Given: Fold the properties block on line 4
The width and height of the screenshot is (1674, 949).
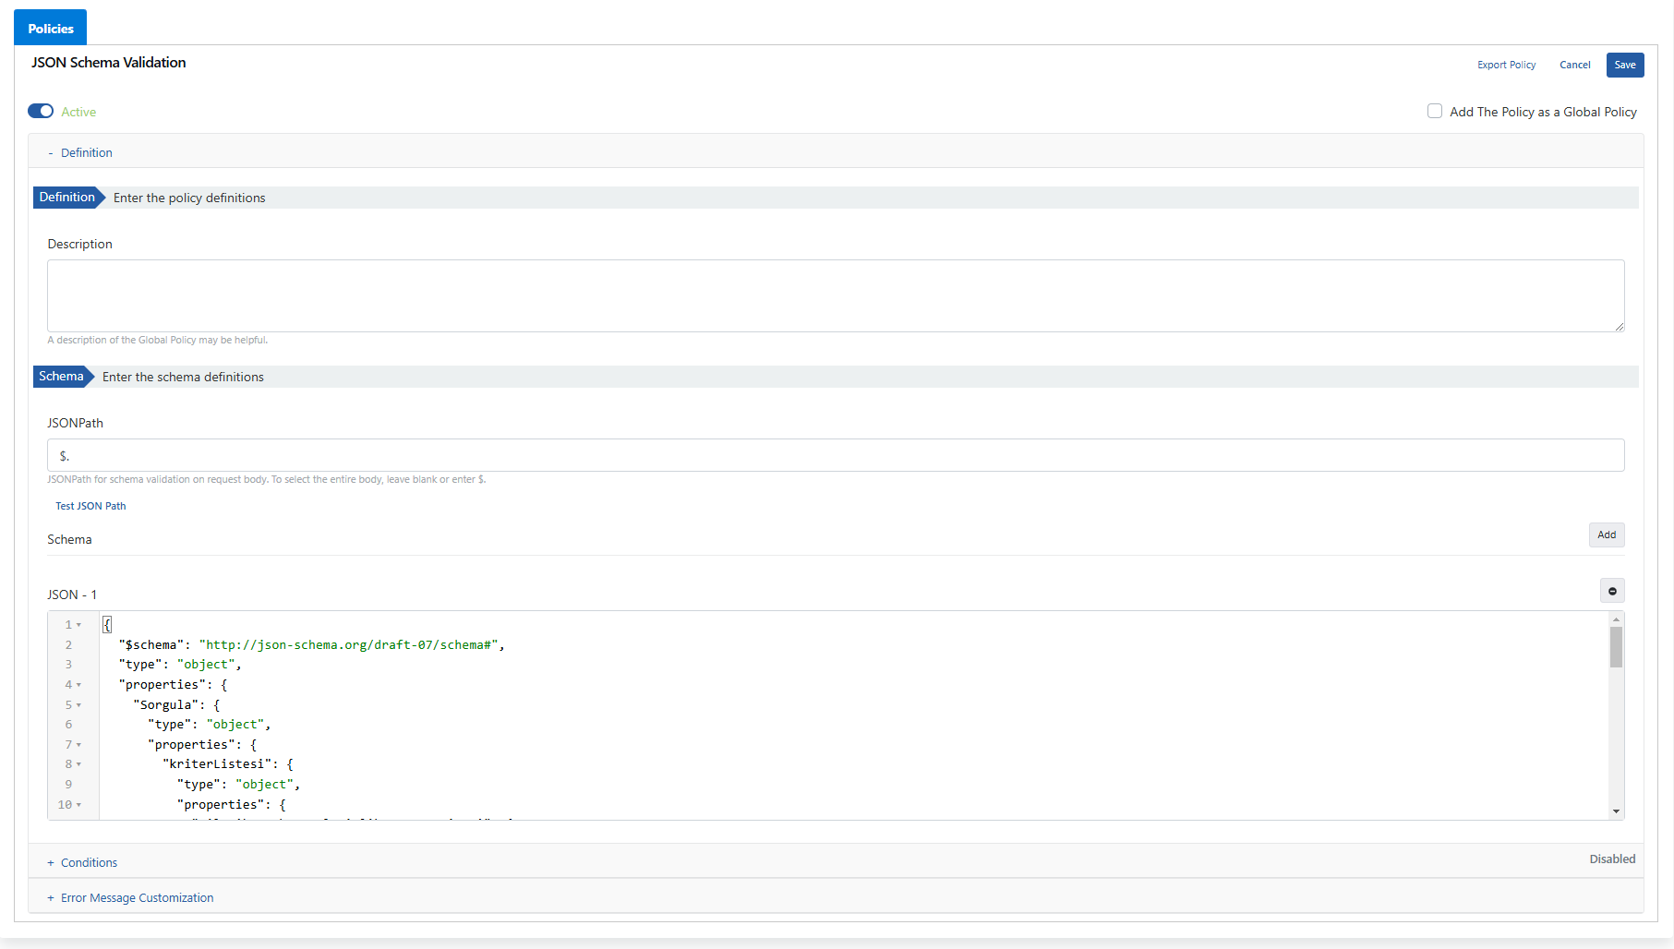Looking at the screenshot, I should tap(77, 684).
